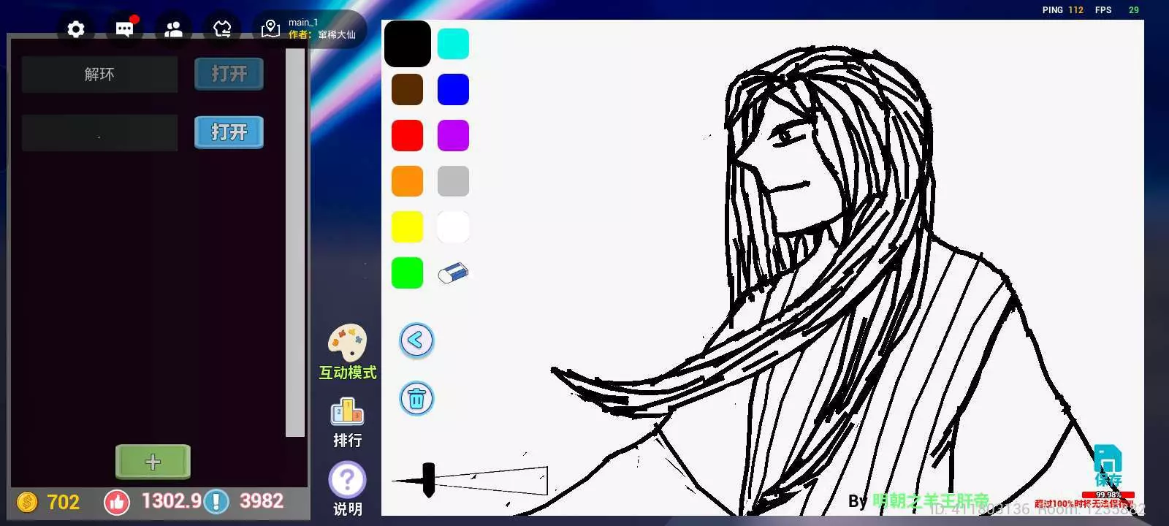Open the help instructions question mark
The width and height of the screenshot is (1169, 526).
(347, 481)
